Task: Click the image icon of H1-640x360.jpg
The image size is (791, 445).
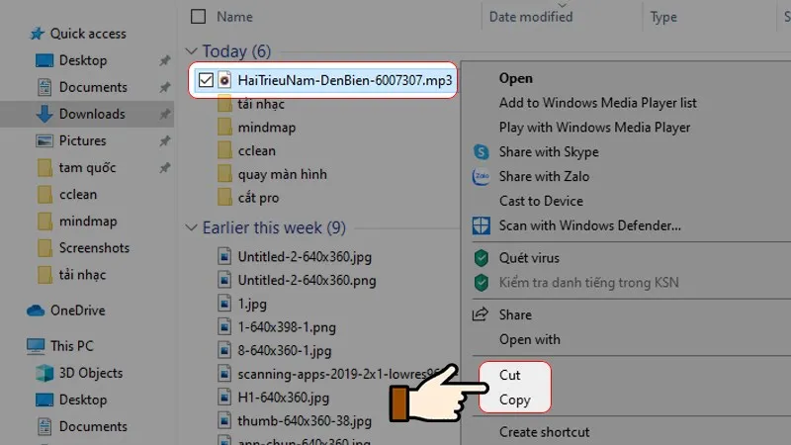Action: pos(224,398)
